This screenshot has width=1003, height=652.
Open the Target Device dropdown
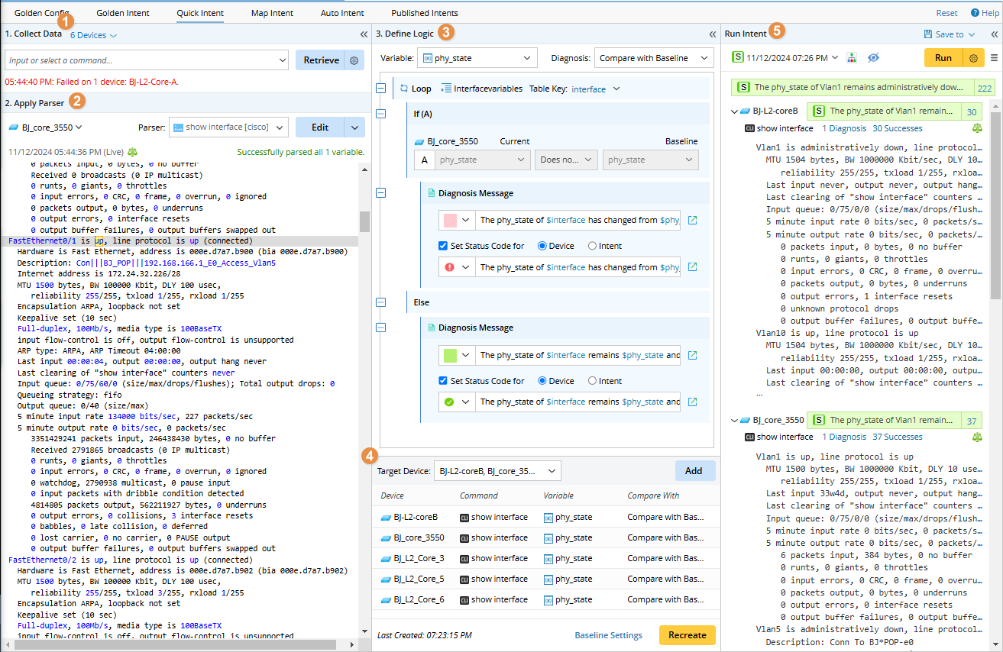497,471
